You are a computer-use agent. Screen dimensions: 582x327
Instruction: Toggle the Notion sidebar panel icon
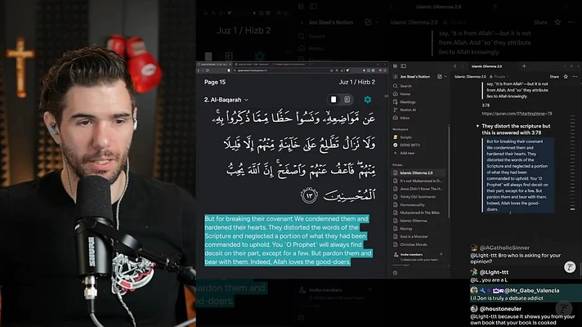tap(404, 66)
